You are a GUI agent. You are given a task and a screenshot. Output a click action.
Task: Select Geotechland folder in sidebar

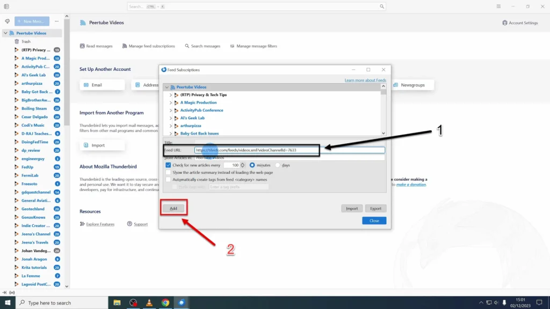tap(33, 209)
